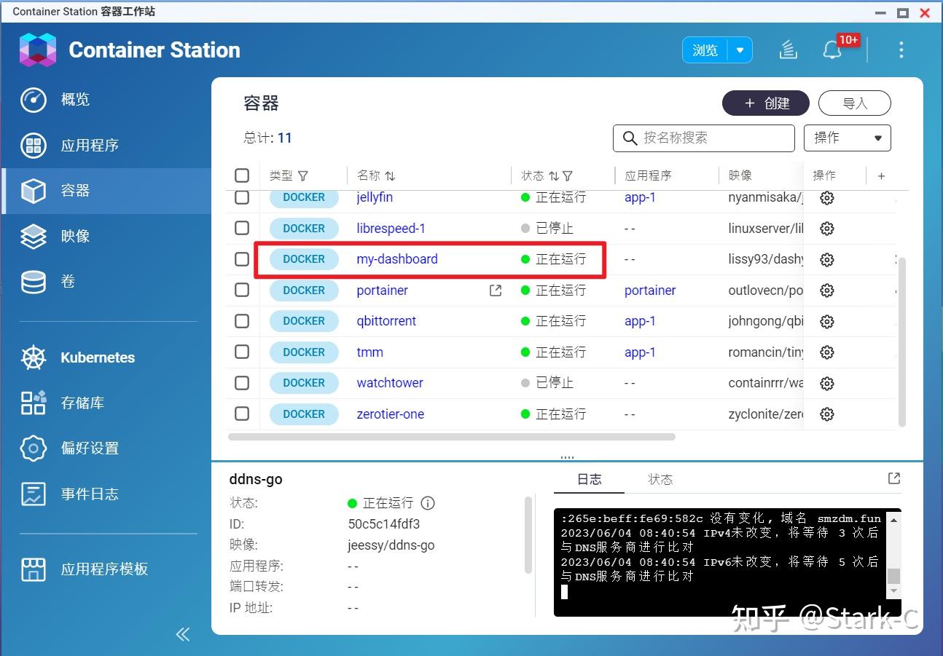Click the background tasks stack icon in header

[x=788, y=50]
